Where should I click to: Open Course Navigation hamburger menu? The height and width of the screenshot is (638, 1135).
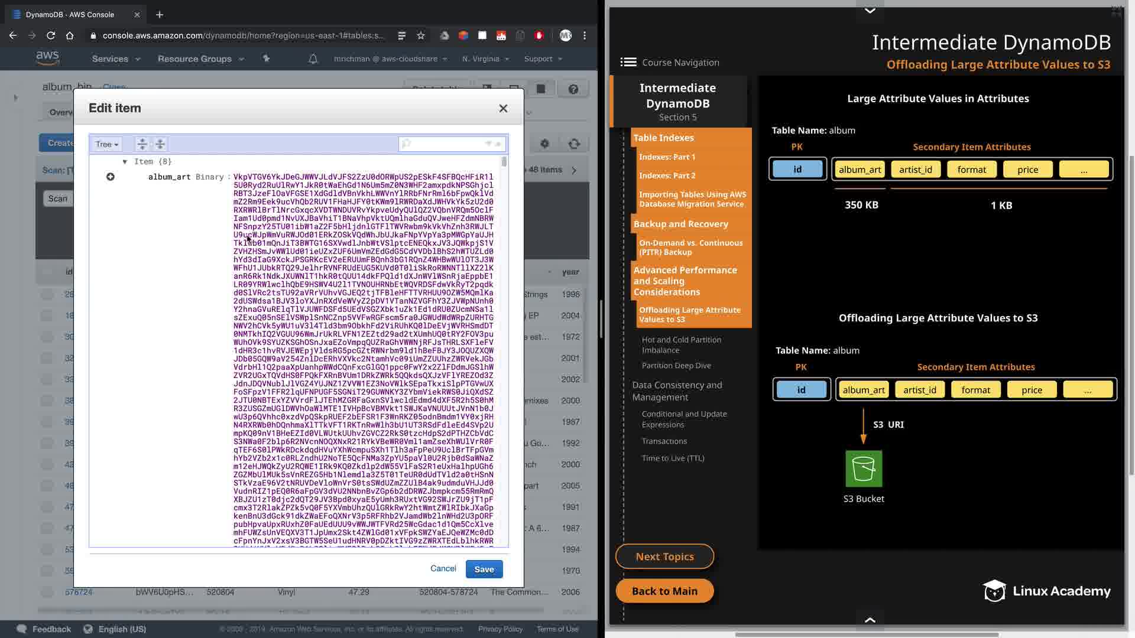point(628,62)
